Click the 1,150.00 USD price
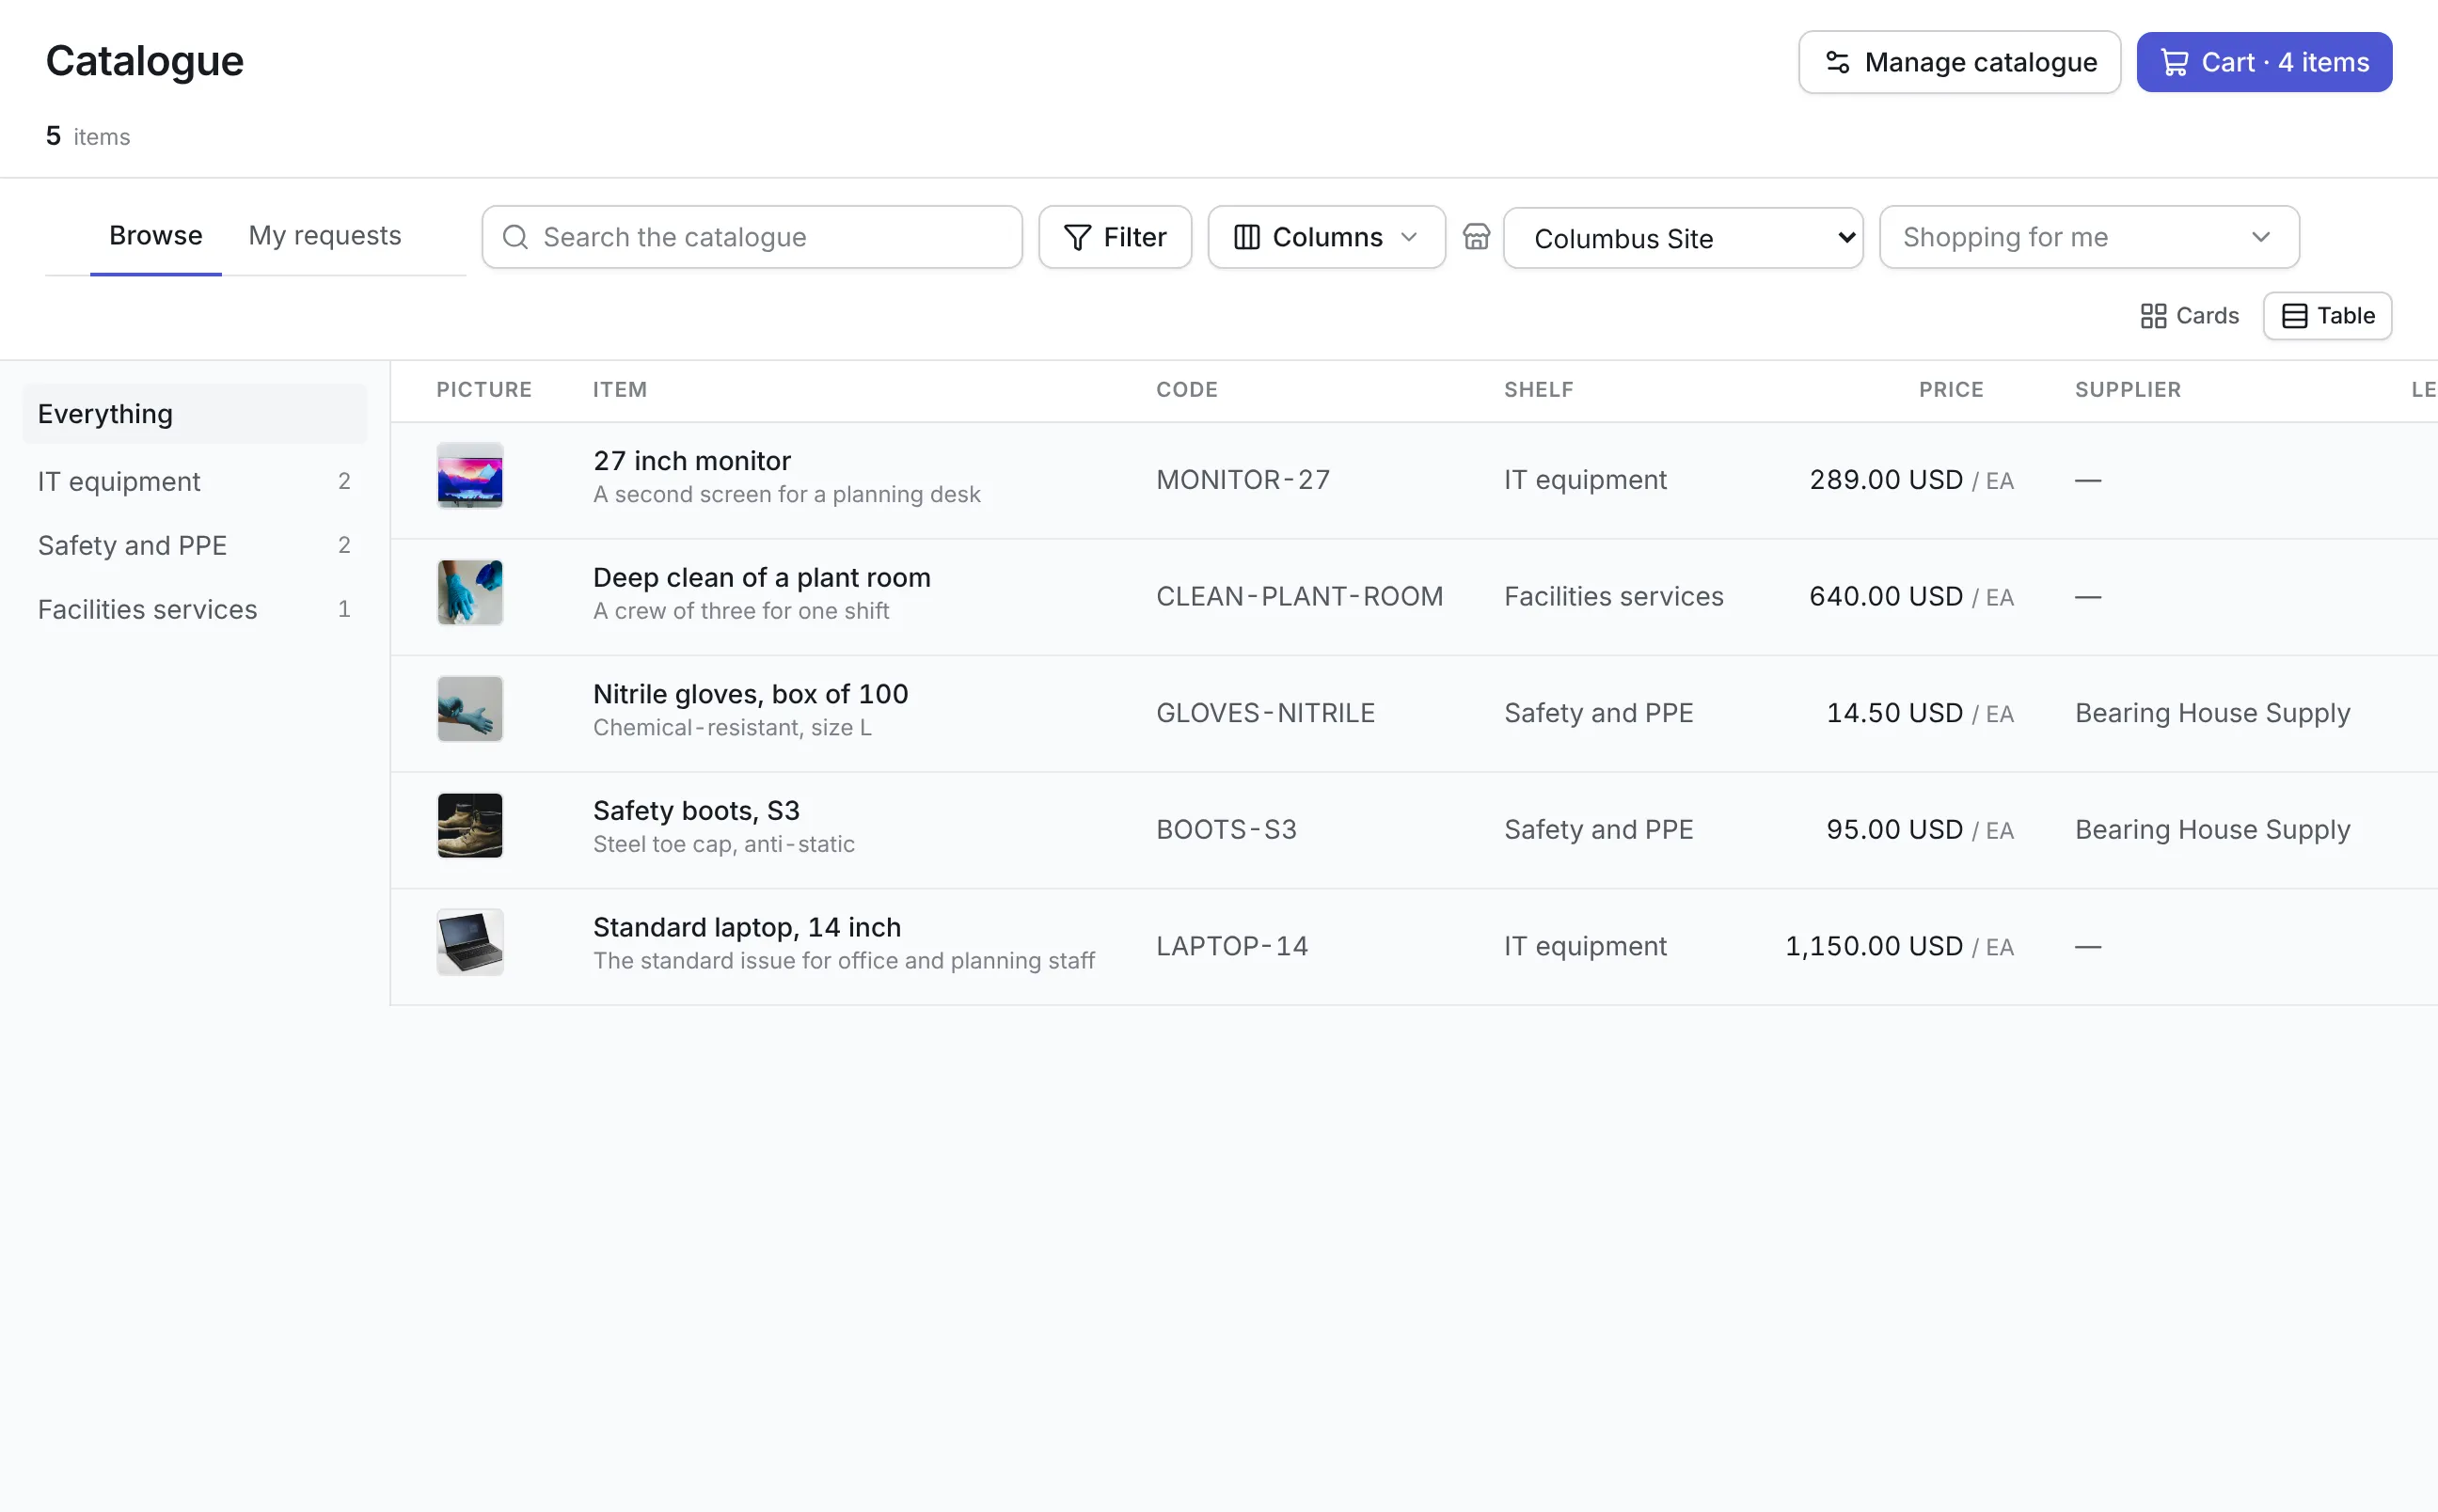This screenshot has width=2438, height=1512. [1874, 946]
